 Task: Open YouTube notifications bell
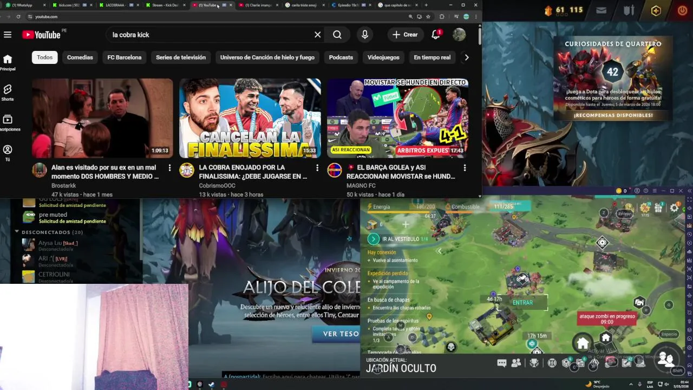tap(435, 35)
